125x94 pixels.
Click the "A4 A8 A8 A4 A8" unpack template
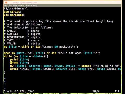click(107, 66)
